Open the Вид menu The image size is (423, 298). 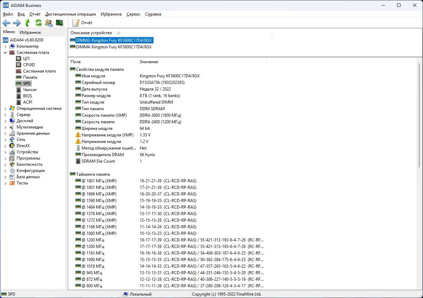[x=21, y=14]
